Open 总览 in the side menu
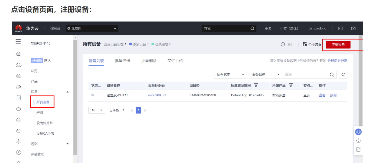This screenshot has height=165, width=374. click(x=34, y=71)
